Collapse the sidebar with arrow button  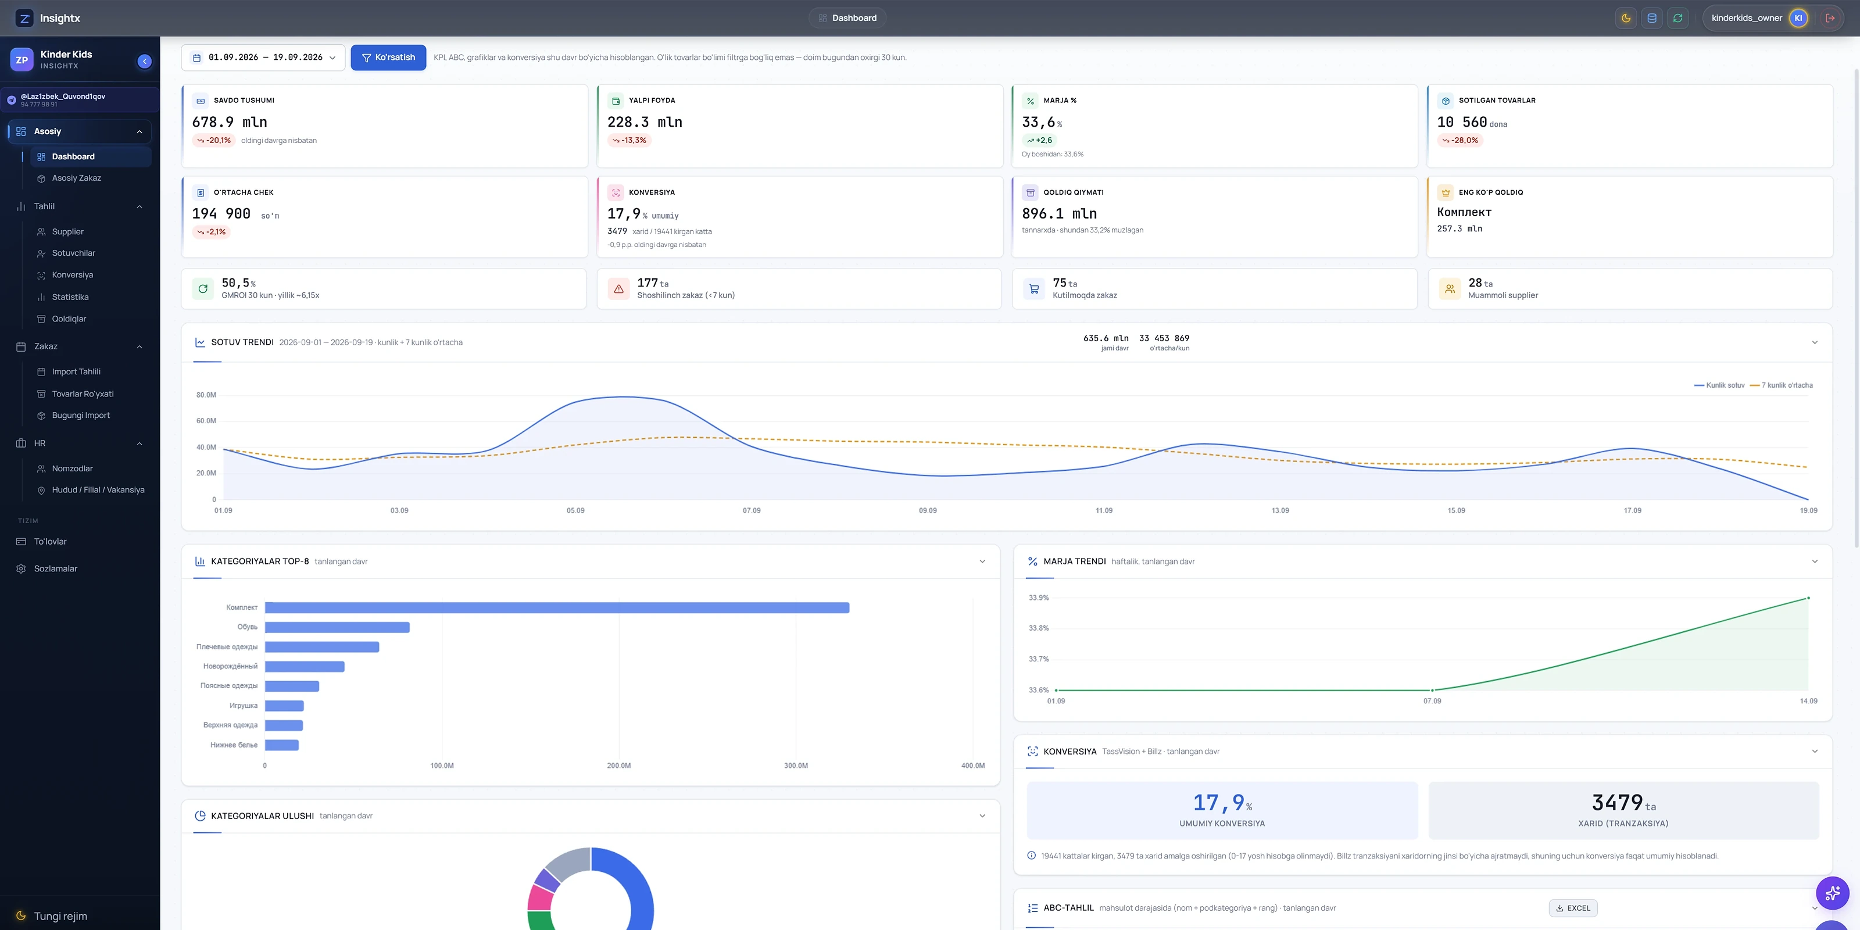tap(144, 62)
